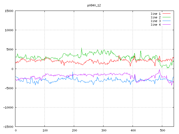Select the 5000 y-axis tick label
The width and height of the screenshot is (179, 134).
pyautogui.click(x=10, y=49)
